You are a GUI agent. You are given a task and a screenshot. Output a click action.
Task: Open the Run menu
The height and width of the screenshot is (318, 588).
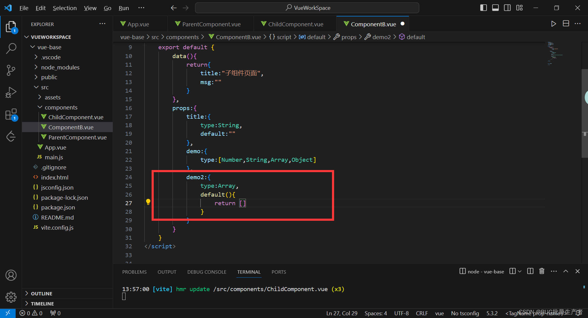tap(124, 8)
